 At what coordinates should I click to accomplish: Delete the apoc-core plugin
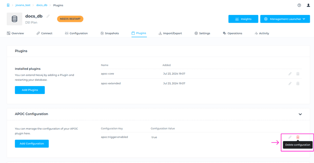click(298, 74)
